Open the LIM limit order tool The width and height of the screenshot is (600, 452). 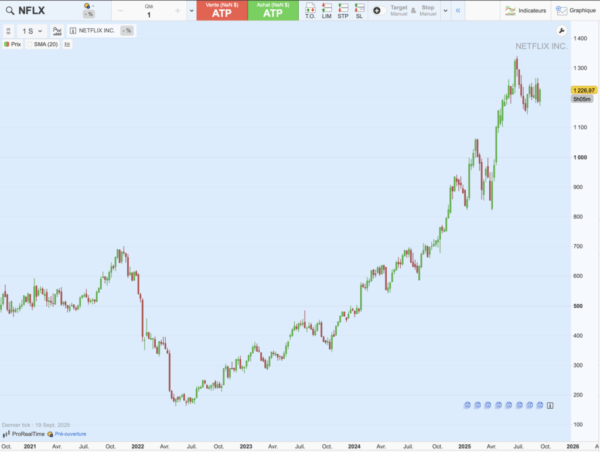[x=328, y=10]
